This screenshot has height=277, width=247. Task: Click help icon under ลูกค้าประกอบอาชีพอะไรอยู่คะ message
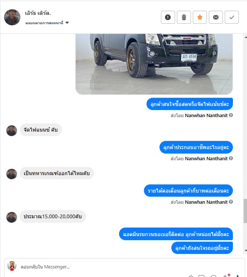231,158
